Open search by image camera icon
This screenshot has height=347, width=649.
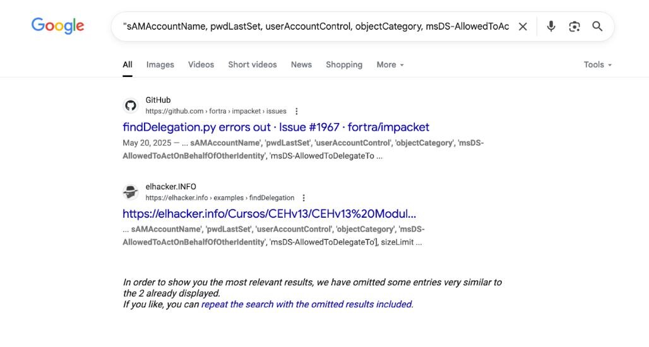pos(574,26)
